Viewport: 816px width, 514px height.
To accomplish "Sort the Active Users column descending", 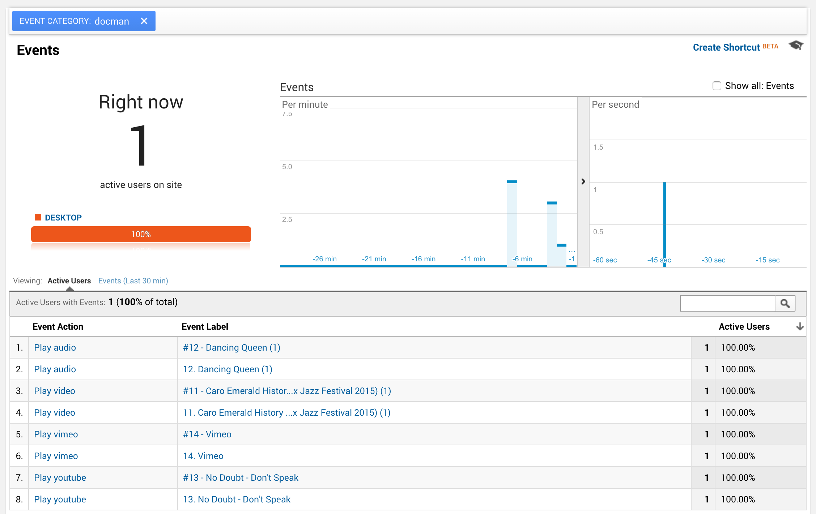I will pos(800,326).
